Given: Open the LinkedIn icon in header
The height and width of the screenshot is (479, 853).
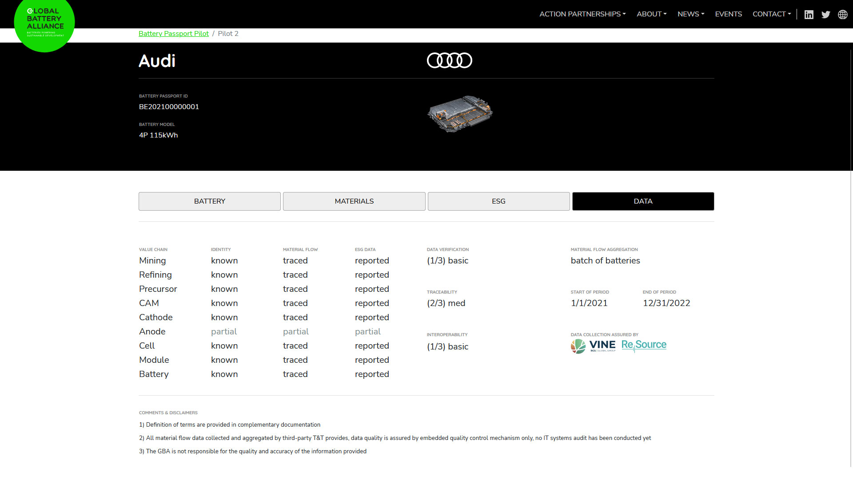Looking at the screenshot, I should 809,15.
